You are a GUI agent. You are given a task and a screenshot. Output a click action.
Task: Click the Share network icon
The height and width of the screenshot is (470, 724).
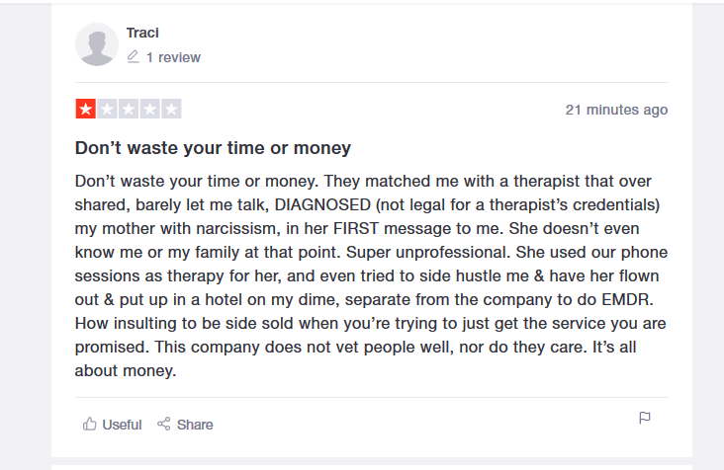click(x=164, y=425)
